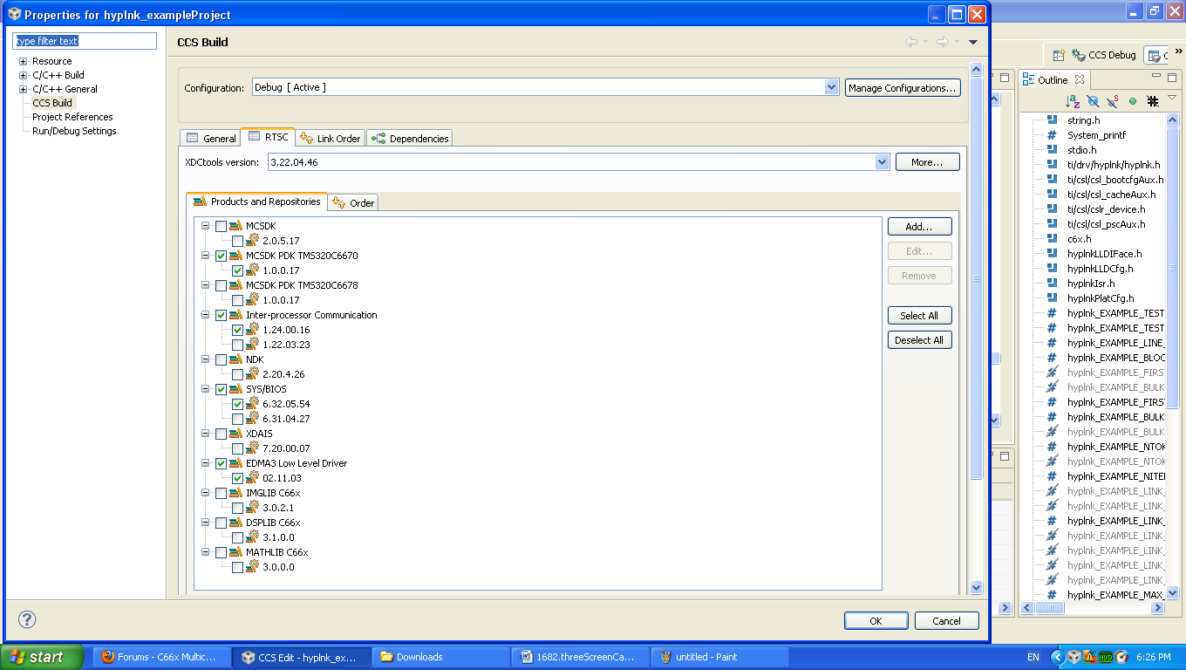Screen dimensions: 1186x670
Task: Click the Open Perspective icon
Action: coord(1059,55)
